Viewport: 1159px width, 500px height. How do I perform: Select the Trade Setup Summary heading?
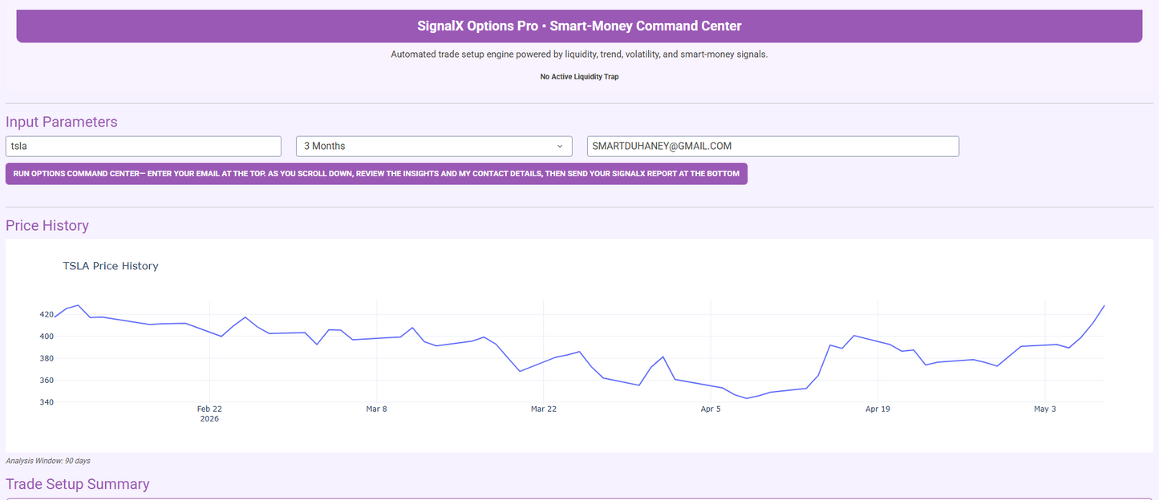pos(78,484)
